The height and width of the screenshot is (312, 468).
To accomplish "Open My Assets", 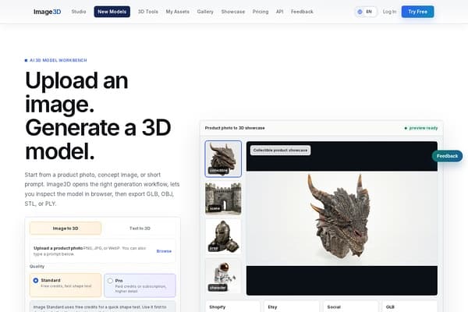I will pyautogui.click(x=178, y=12).
